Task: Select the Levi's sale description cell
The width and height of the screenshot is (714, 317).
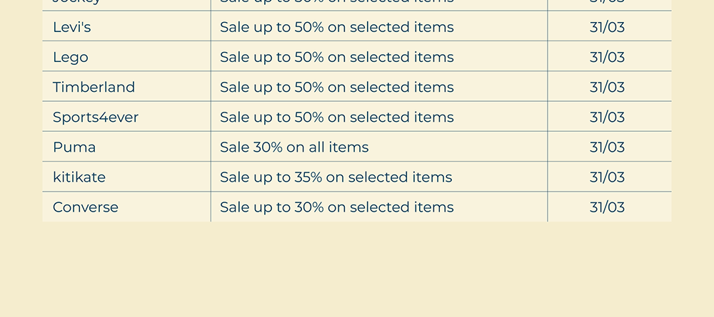Action: pos(336,27)
